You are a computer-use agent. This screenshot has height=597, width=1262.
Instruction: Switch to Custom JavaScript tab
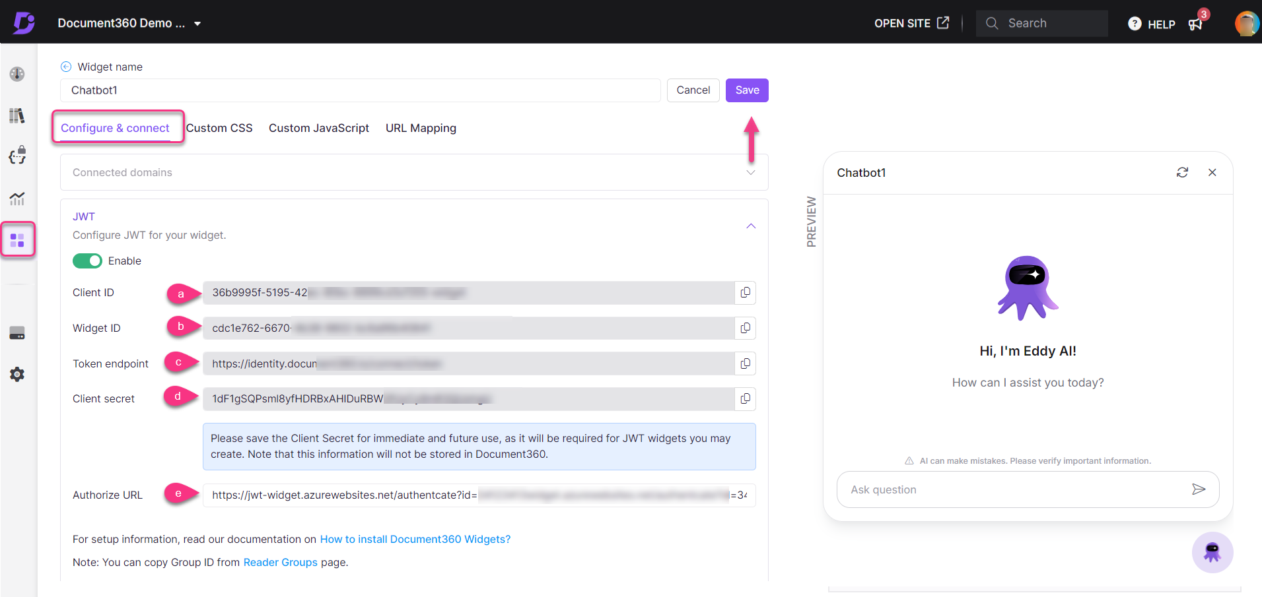pos(319,128)
